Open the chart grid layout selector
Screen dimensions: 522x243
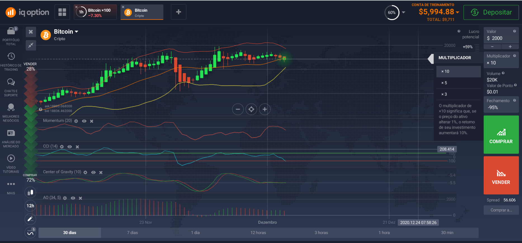pyautogui.click(x=62, y=12)
